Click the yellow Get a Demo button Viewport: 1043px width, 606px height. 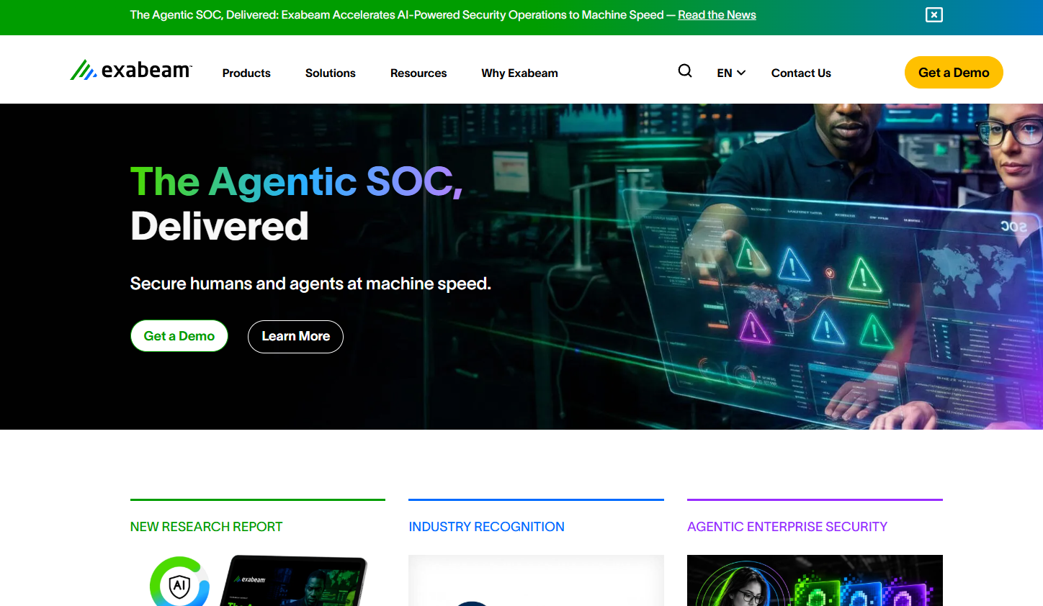[x=954, y=72]
